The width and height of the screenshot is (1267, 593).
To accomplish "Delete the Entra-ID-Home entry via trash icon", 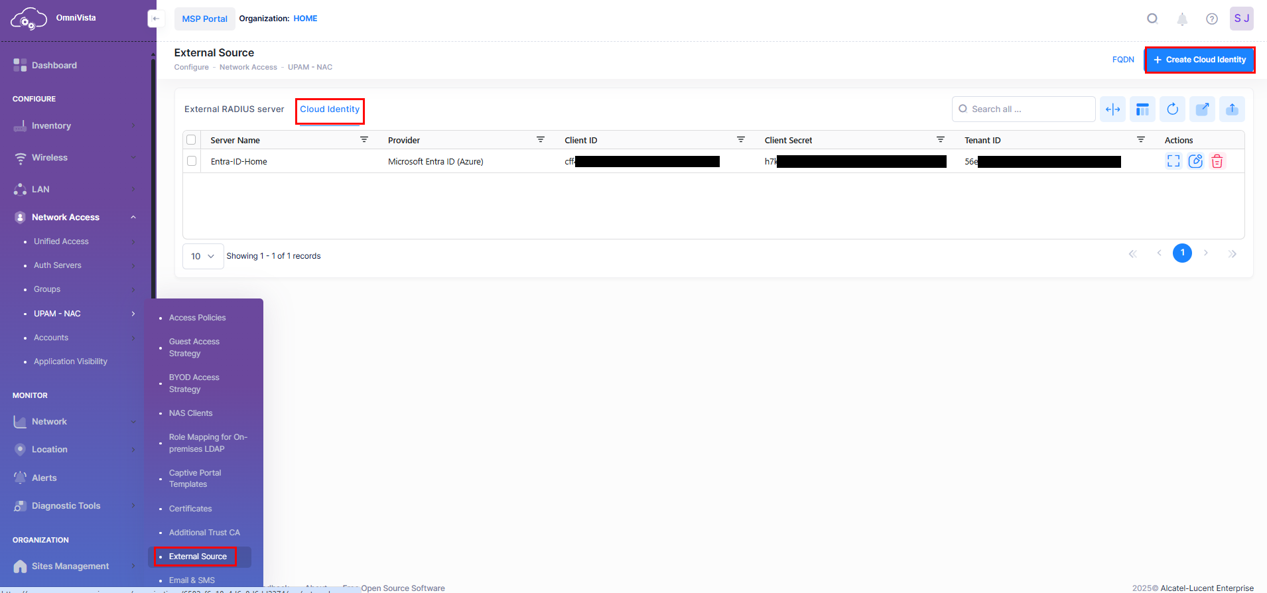I will [1217, 161].
